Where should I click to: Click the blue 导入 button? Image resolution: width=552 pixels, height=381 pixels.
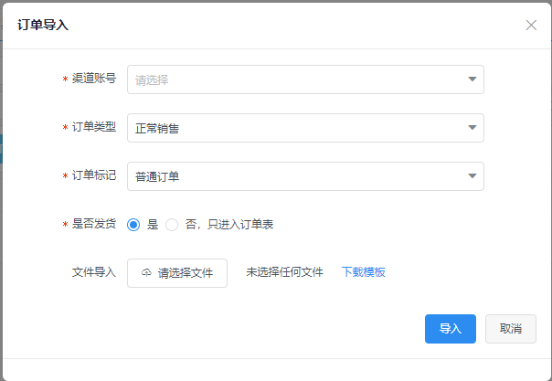point(451,329)
